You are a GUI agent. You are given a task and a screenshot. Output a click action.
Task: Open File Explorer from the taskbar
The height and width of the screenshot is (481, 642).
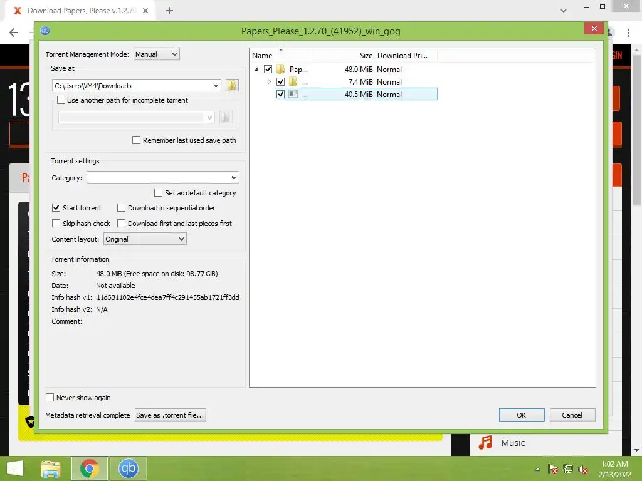[51, 468]
